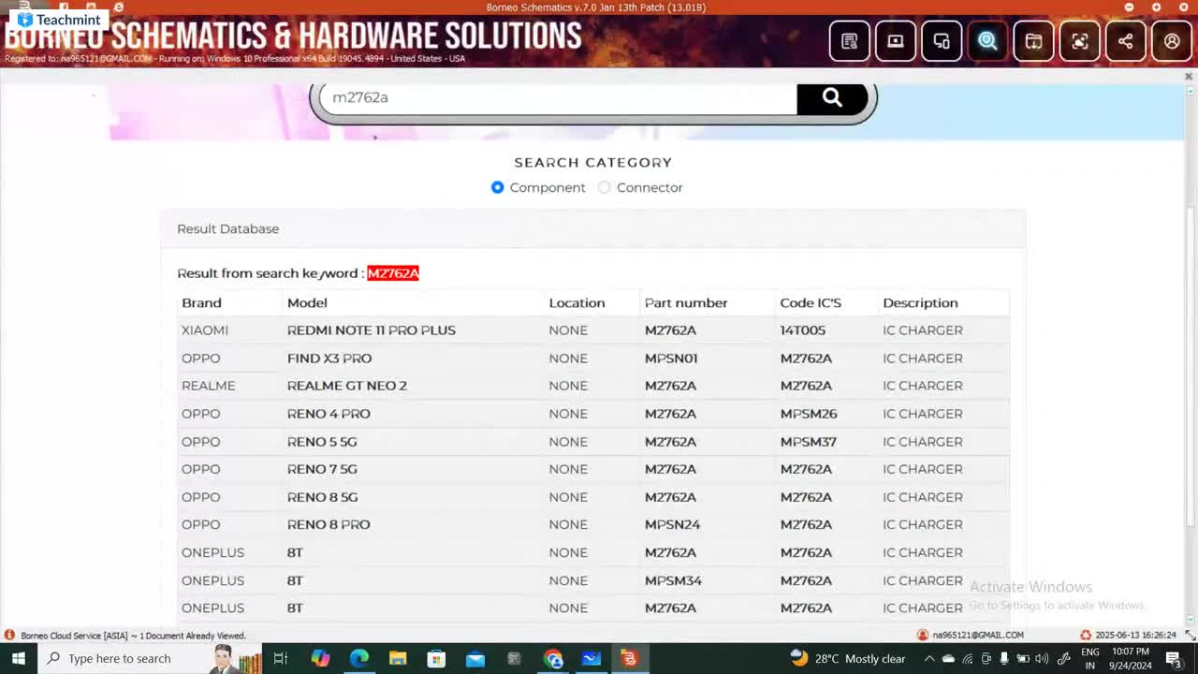Open the ENG IN language switcher
The width and height of the screenshot is (1198, 674).
tap(1090, 659)
